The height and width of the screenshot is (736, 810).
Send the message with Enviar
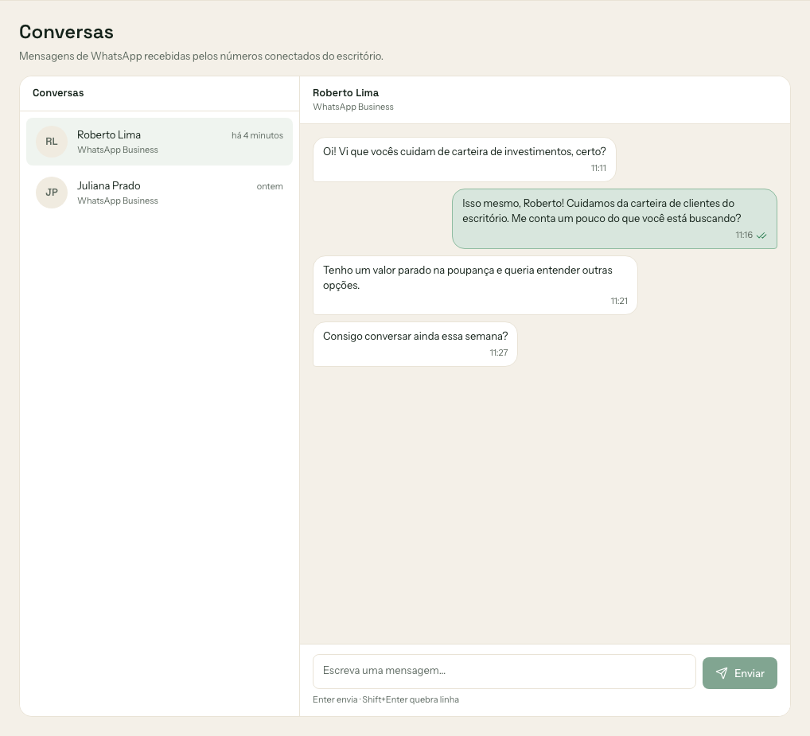[740, 673]
